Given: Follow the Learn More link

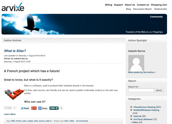Looking at the screenshot, I should (x=10, y=114).
